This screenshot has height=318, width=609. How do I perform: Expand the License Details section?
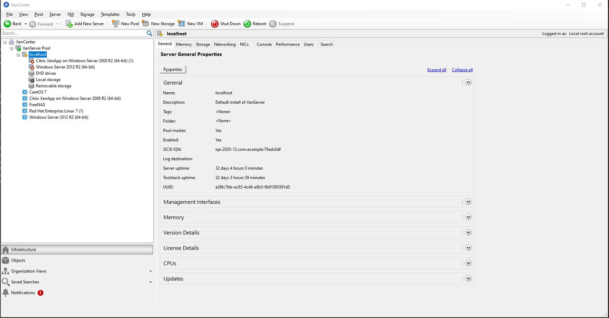pos(468,248)
